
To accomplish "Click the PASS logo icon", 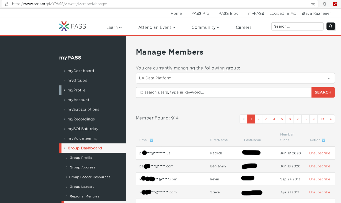I will click(x=64, y=26).
